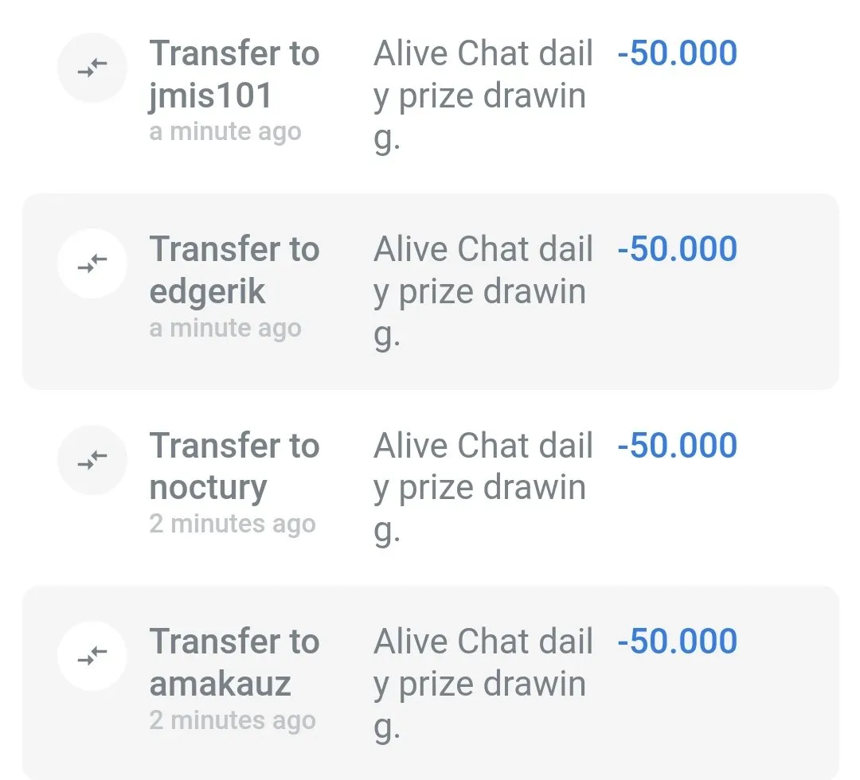
Task: Click '2 minutes ago' timestamp under noctury
Action: [x=233, y=524]
